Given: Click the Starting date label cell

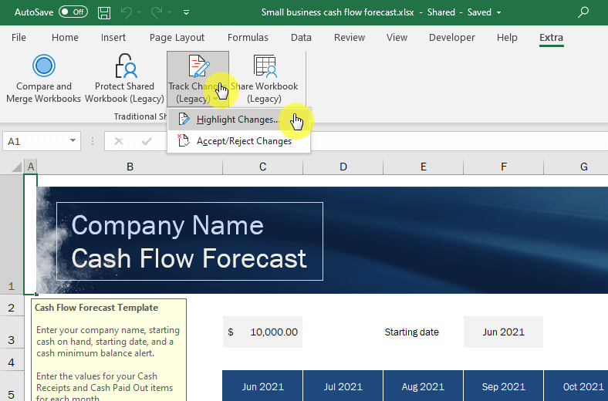Looking at the screenshot, I should point(411,332).
